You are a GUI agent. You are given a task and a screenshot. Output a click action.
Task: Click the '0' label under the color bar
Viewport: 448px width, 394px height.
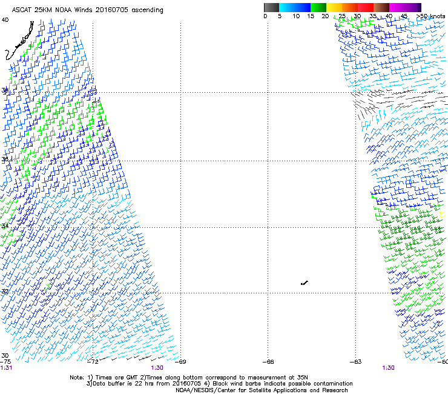click(265, 16)
